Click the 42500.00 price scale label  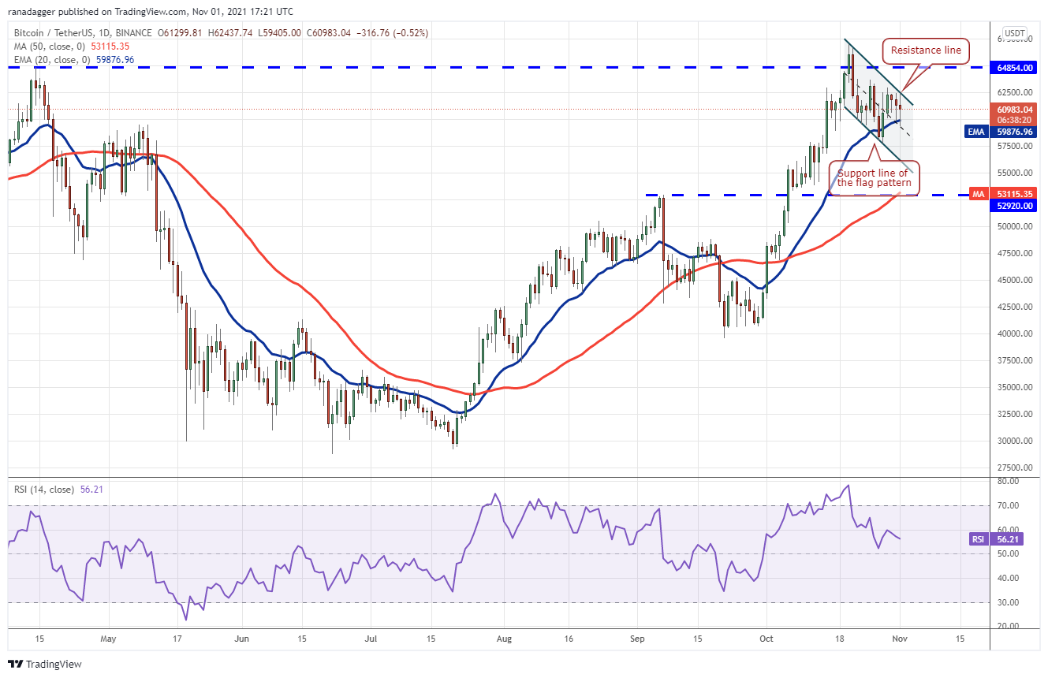[x=1014, y=307]
